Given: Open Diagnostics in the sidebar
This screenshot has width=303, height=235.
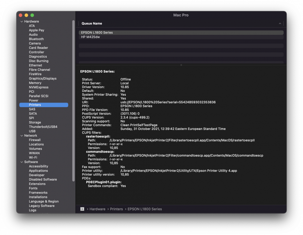Looking at the screenshot, I should coord(38,57).
